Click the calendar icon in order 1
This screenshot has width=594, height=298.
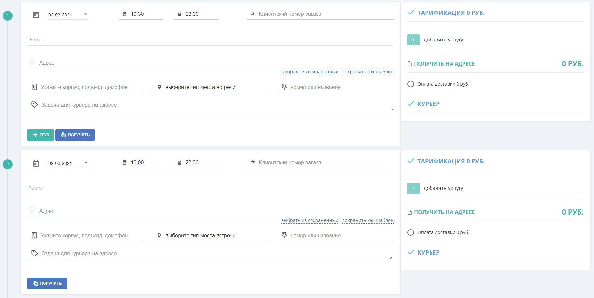tap(36, 15)
